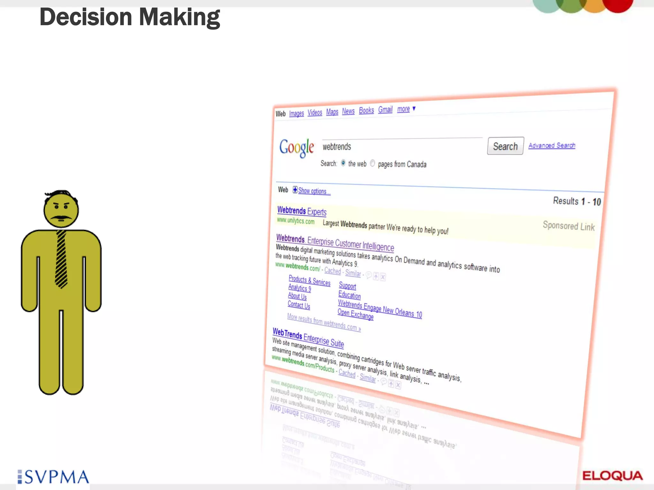Viewport: 654px width, 490px height.
Task: Open Advanced Search link
Action: pos(551,145)
